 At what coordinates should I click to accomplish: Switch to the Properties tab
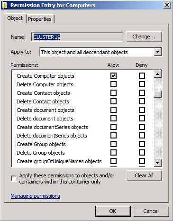click(40, 19)
